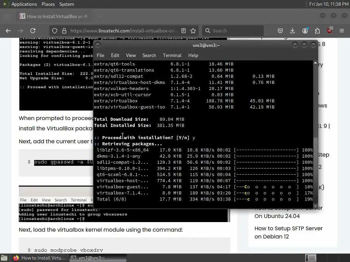
Task: Open Firefox hamburger application menu
Action: pyautogui.click(x=342, y=31)
